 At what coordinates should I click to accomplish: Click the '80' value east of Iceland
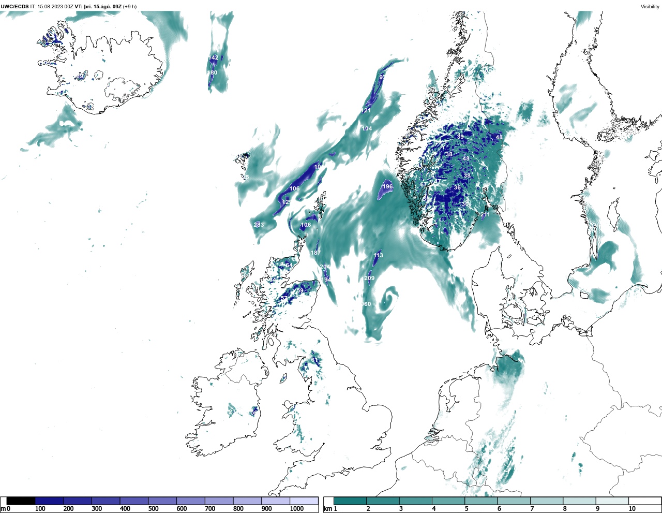(x=214, y=72)
